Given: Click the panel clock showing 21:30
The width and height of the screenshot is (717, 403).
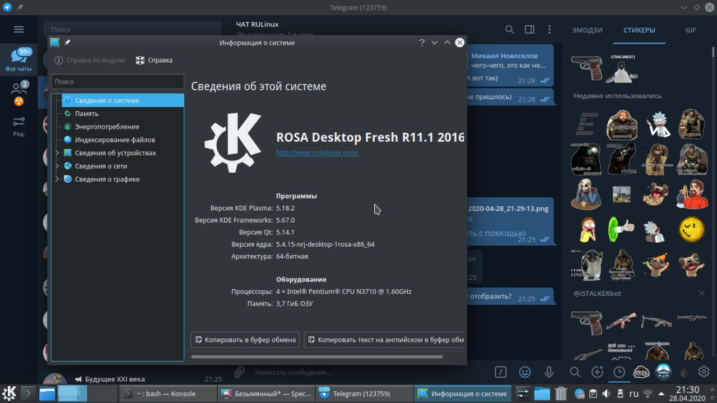Looking at the screenshot, I should [x=687, y=393].
